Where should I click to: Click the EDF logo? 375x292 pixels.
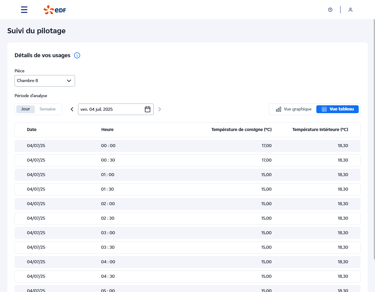coord(55,10)
